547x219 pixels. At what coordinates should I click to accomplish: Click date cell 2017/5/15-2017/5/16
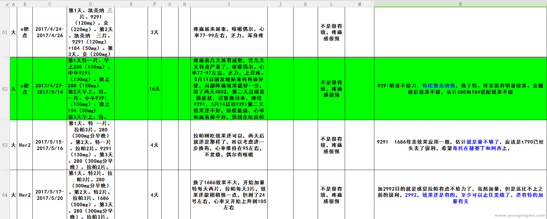(50, 145)
